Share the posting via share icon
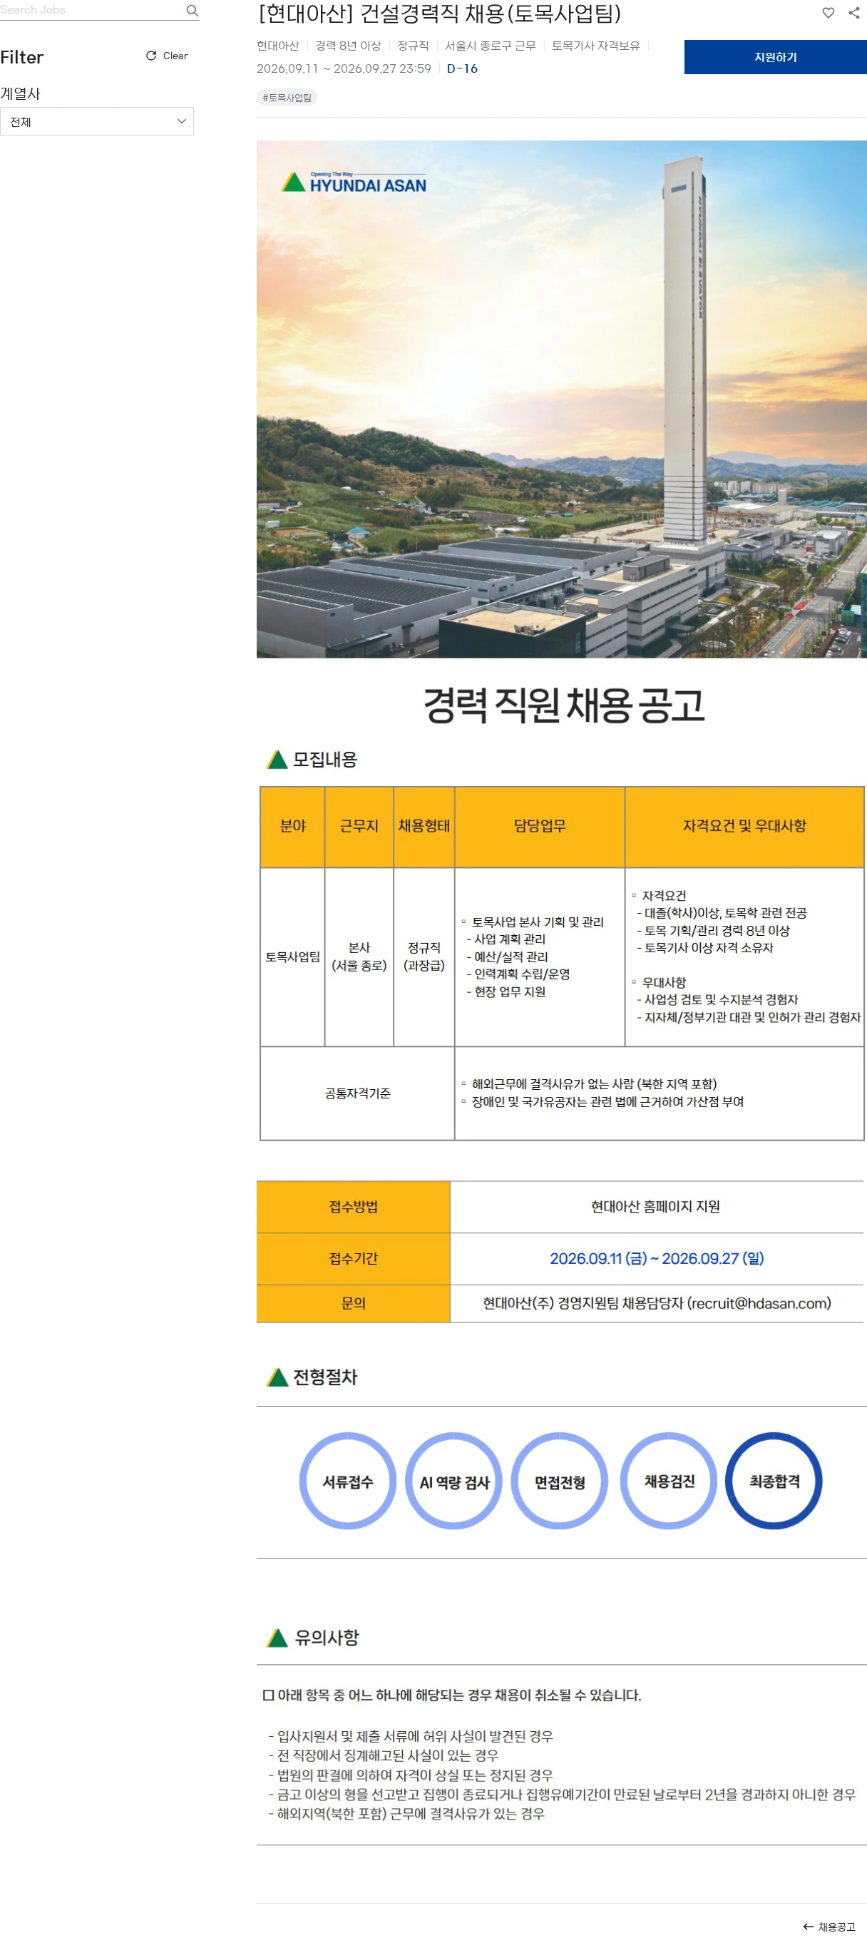The image size is (867, 1938). pyautogui.click(x=854, y=13)
